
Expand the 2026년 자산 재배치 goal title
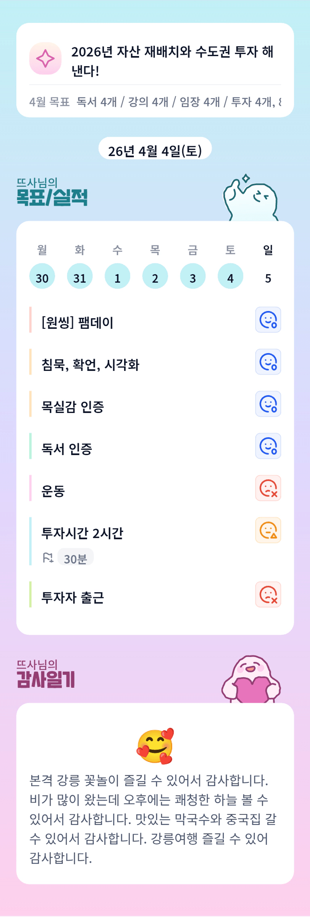tap(172, 61)
